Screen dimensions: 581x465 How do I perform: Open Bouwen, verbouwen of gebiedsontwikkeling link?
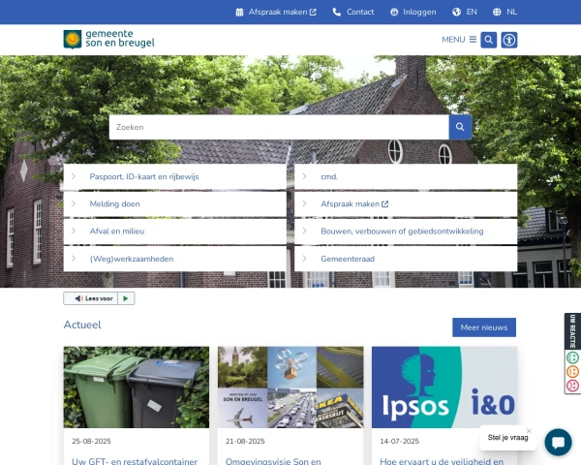pos(402,232)
